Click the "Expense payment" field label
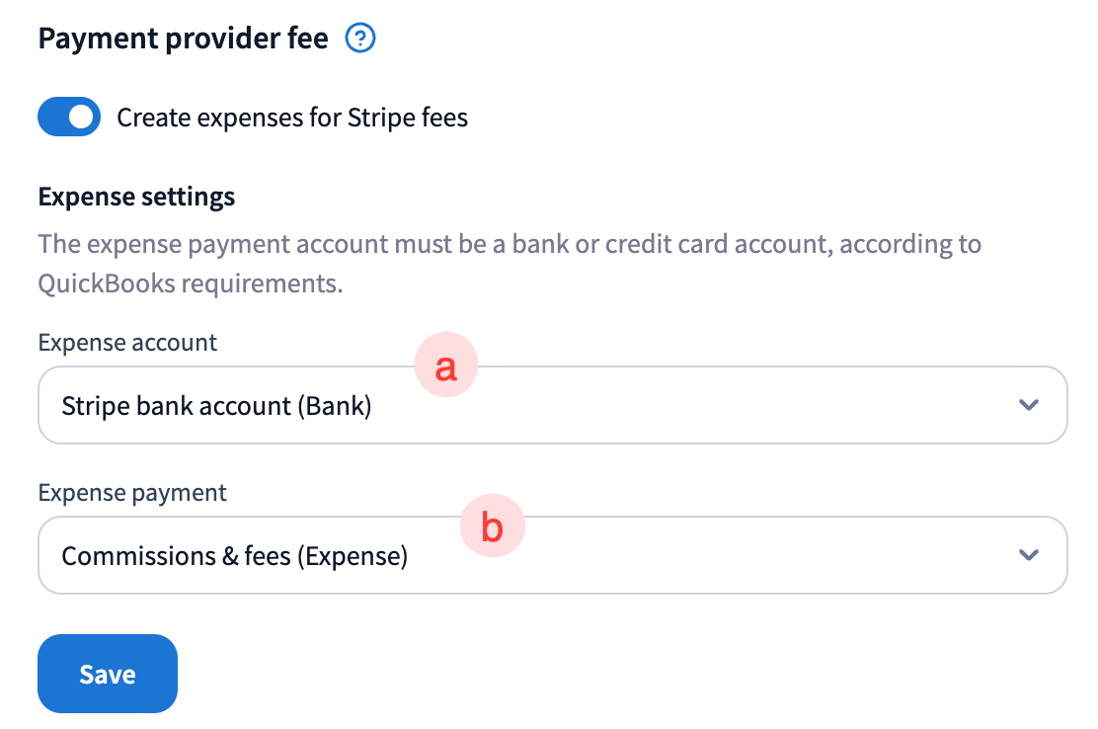 coord(132,492)
